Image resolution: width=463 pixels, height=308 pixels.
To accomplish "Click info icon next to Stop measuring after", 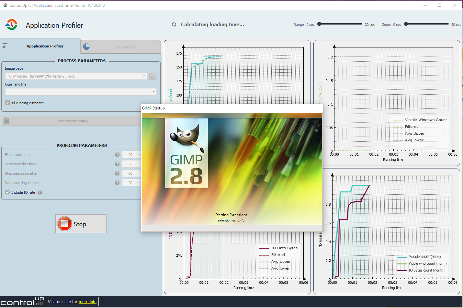I will tap(117, 173).
